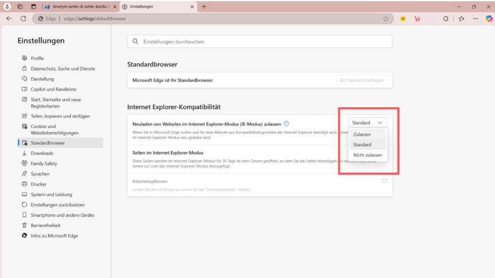The width and height of the screenshot is (495, 278).
Task: Open the Settings and more ellipsis menu
Action: point(476,19)
